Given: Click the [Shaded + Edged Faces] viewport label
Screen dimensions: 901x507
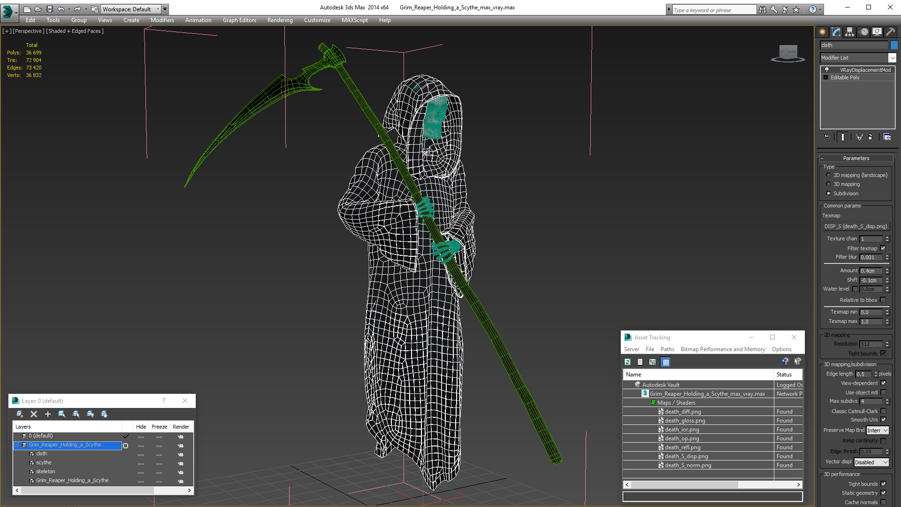Looking at the screenshot, I should click(75, 31).
